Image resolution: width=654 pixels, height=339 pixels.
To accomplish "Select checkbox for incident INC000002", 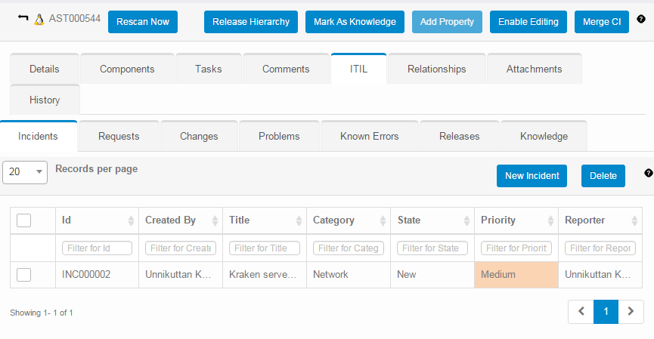I will click(23, 275).
